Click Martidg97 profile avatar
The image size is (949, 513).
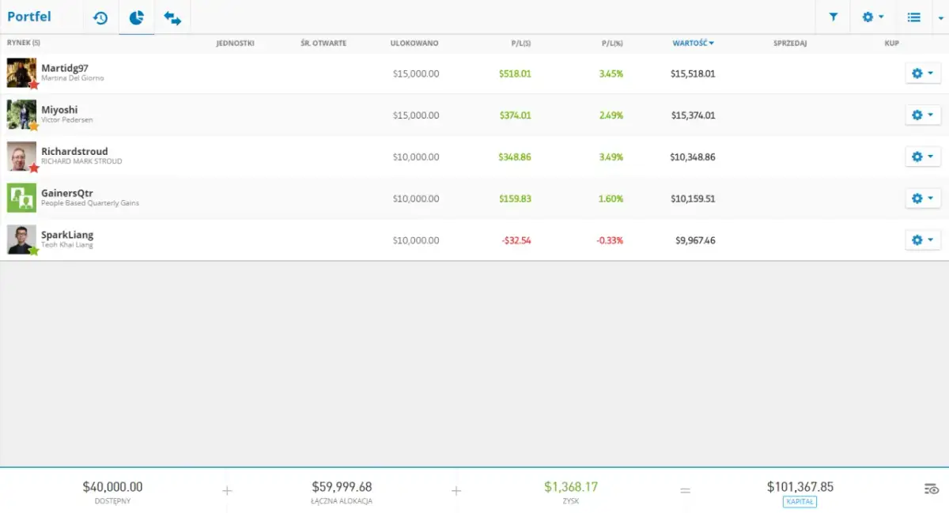click(x=21, y=73)
